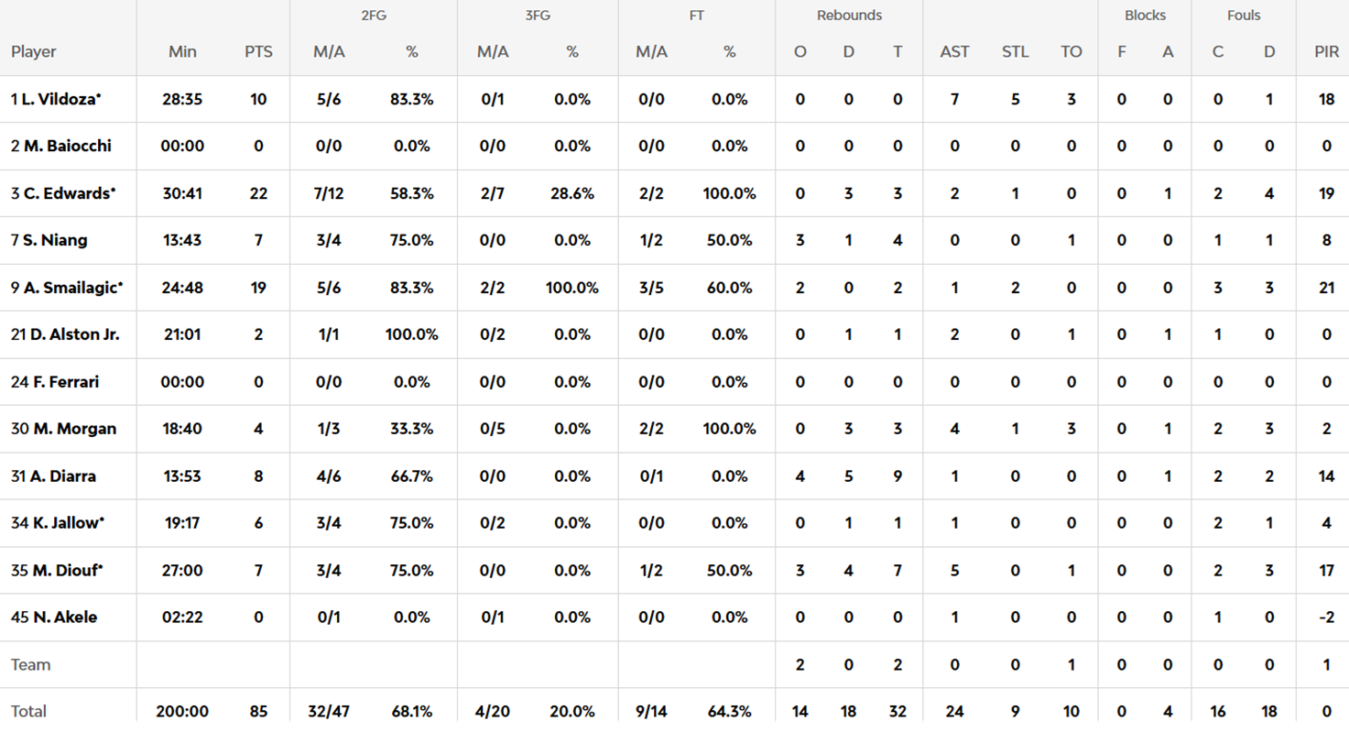Click M. Diouf's name

point(67,571)
